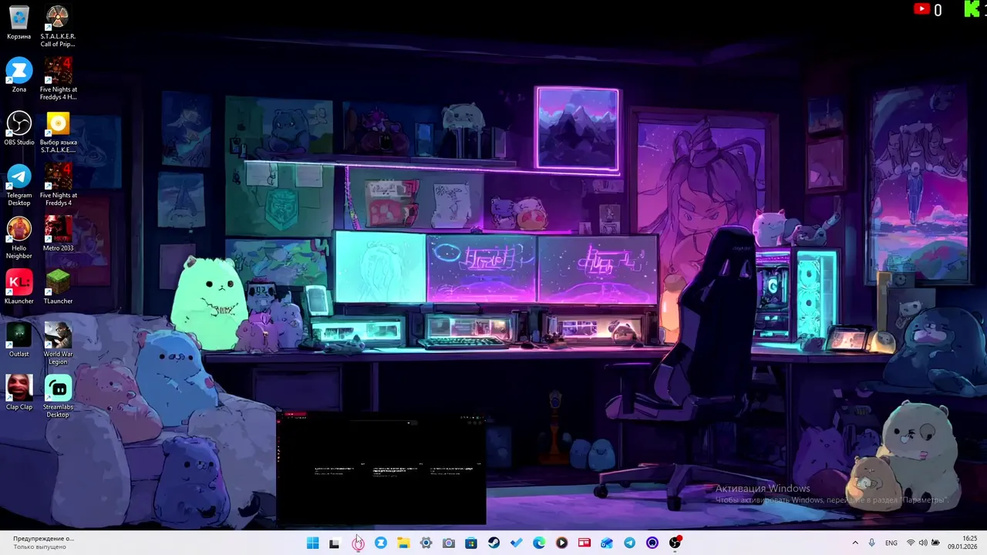The height and width of the screenshot is (555, 987).
Task: Open Steam from the taskbar
Action: coord(493,543)
